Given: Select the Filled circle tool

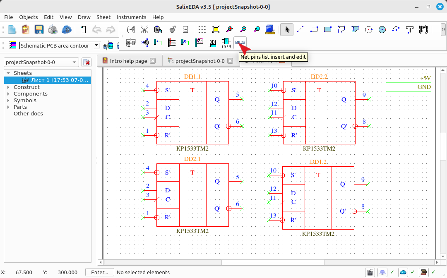Looking at the screenshot, I should pos(382,29).
